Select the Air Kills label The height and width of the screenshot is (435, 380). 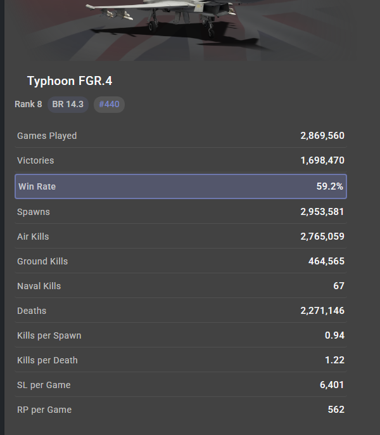point(33,237)
